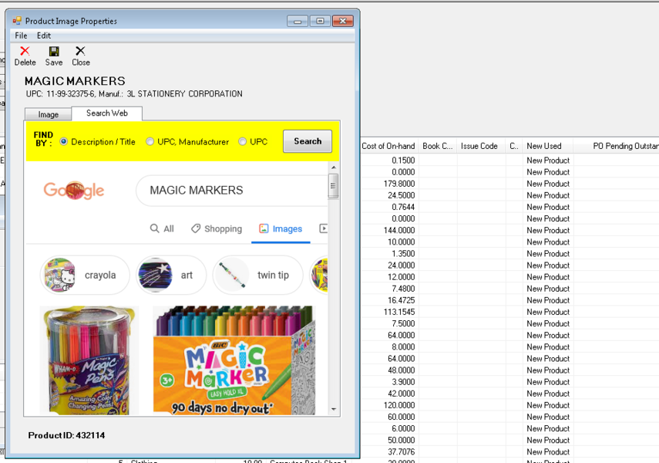Screen dimensions: 659x463
Task: Click the yellow panel Search button
Action: [308, 141]
